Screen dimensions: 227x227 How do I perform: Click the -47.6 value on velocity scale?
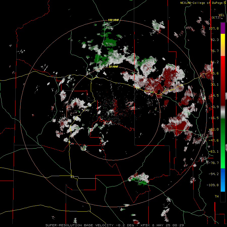click(x=214, y=140)
